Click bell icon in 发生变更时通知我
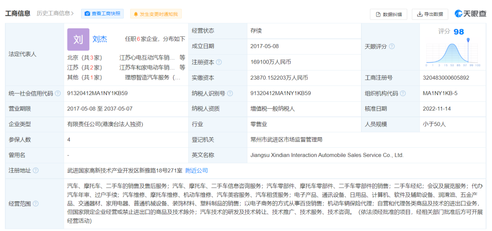Viewport: 492px width, 231px height. [136, 14]
